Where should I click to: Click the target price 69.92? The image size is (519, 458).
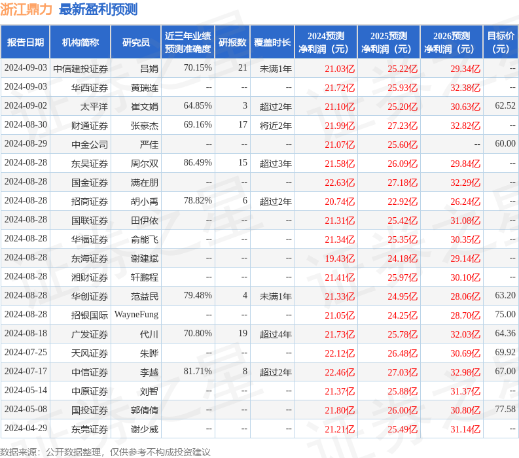[x=505, y=352]
